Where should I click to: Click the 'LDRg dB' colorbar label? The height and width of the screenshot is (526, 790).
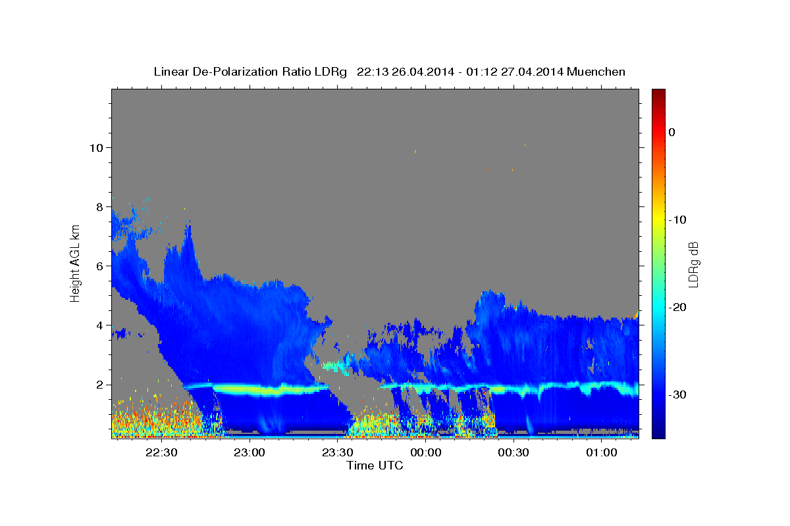point(693,264)
